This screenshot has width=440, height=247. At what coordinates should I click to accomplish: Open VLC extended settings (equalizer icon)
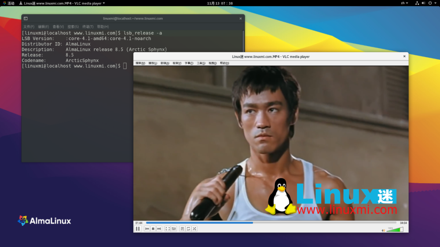[174, 229]
